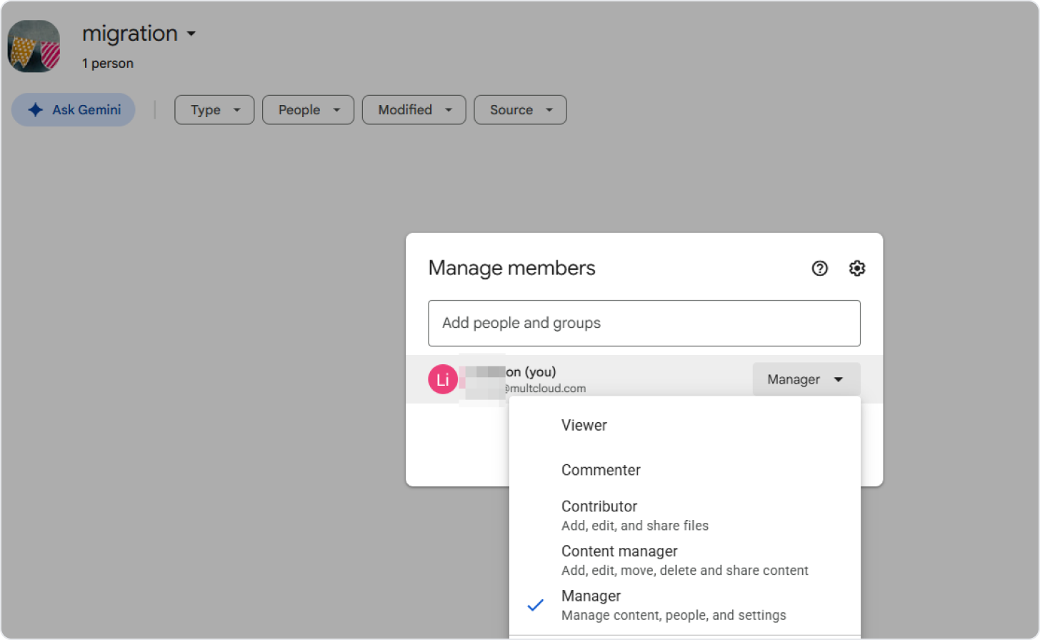Click the pink Li avatar
This screenshot has width=1040, height=640.
pyautogui.click(x=443, y=379)
